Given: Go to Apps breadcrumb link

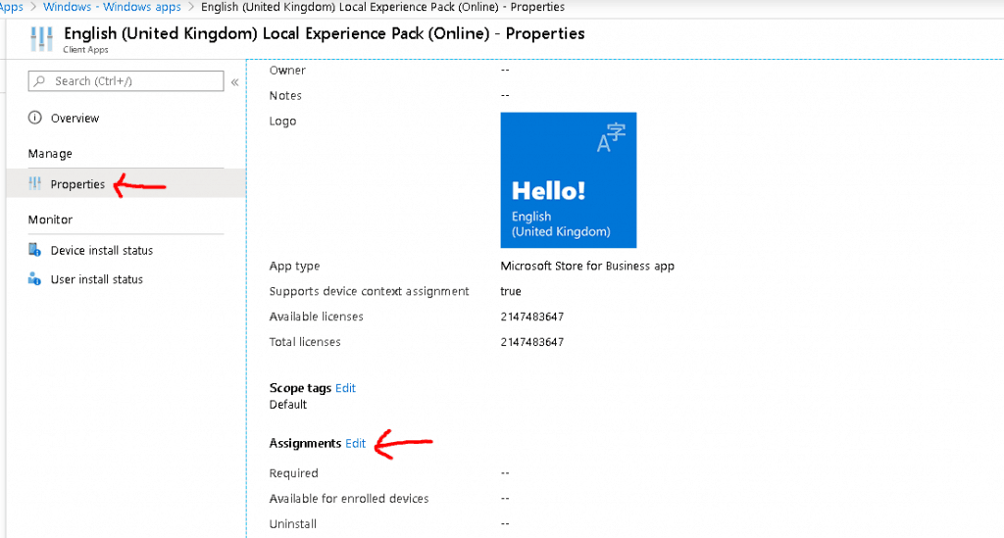Looking at the screenshot, I should click(x=12, y=7).
